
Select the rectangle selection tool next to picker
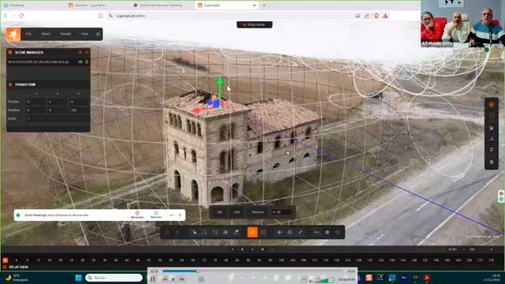pos(204,232)
